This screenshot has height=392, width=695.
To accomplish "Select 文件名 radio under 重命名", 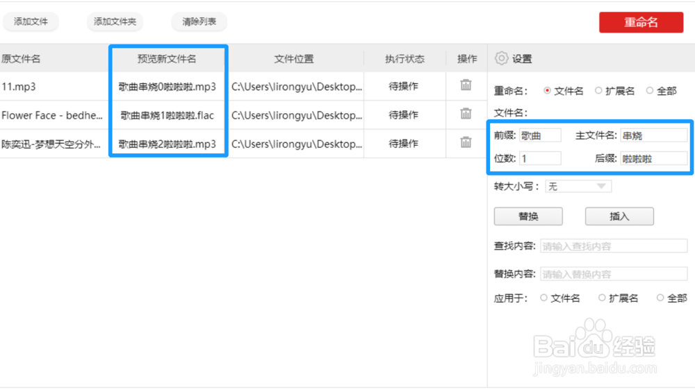I will [548, 91].
